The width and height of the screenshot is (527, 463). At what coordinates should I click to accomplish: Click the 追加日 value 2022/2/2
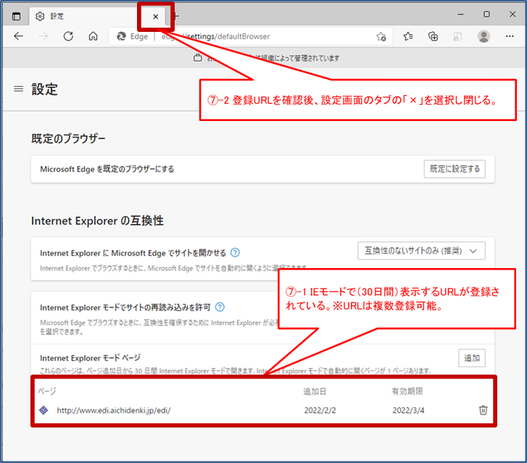(320, 410)
